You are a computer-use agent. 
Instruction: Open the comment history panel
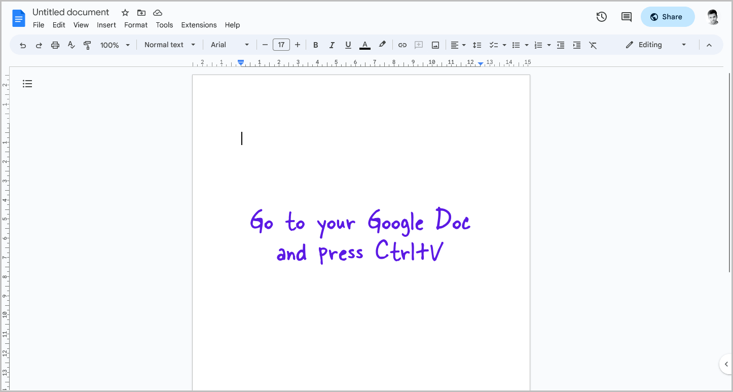pyautogui.click(x=627, y=17)
